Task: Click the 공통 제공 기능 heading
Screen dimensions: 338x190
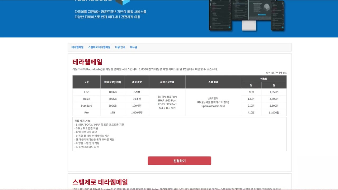Action: click(x=82, y=121)
